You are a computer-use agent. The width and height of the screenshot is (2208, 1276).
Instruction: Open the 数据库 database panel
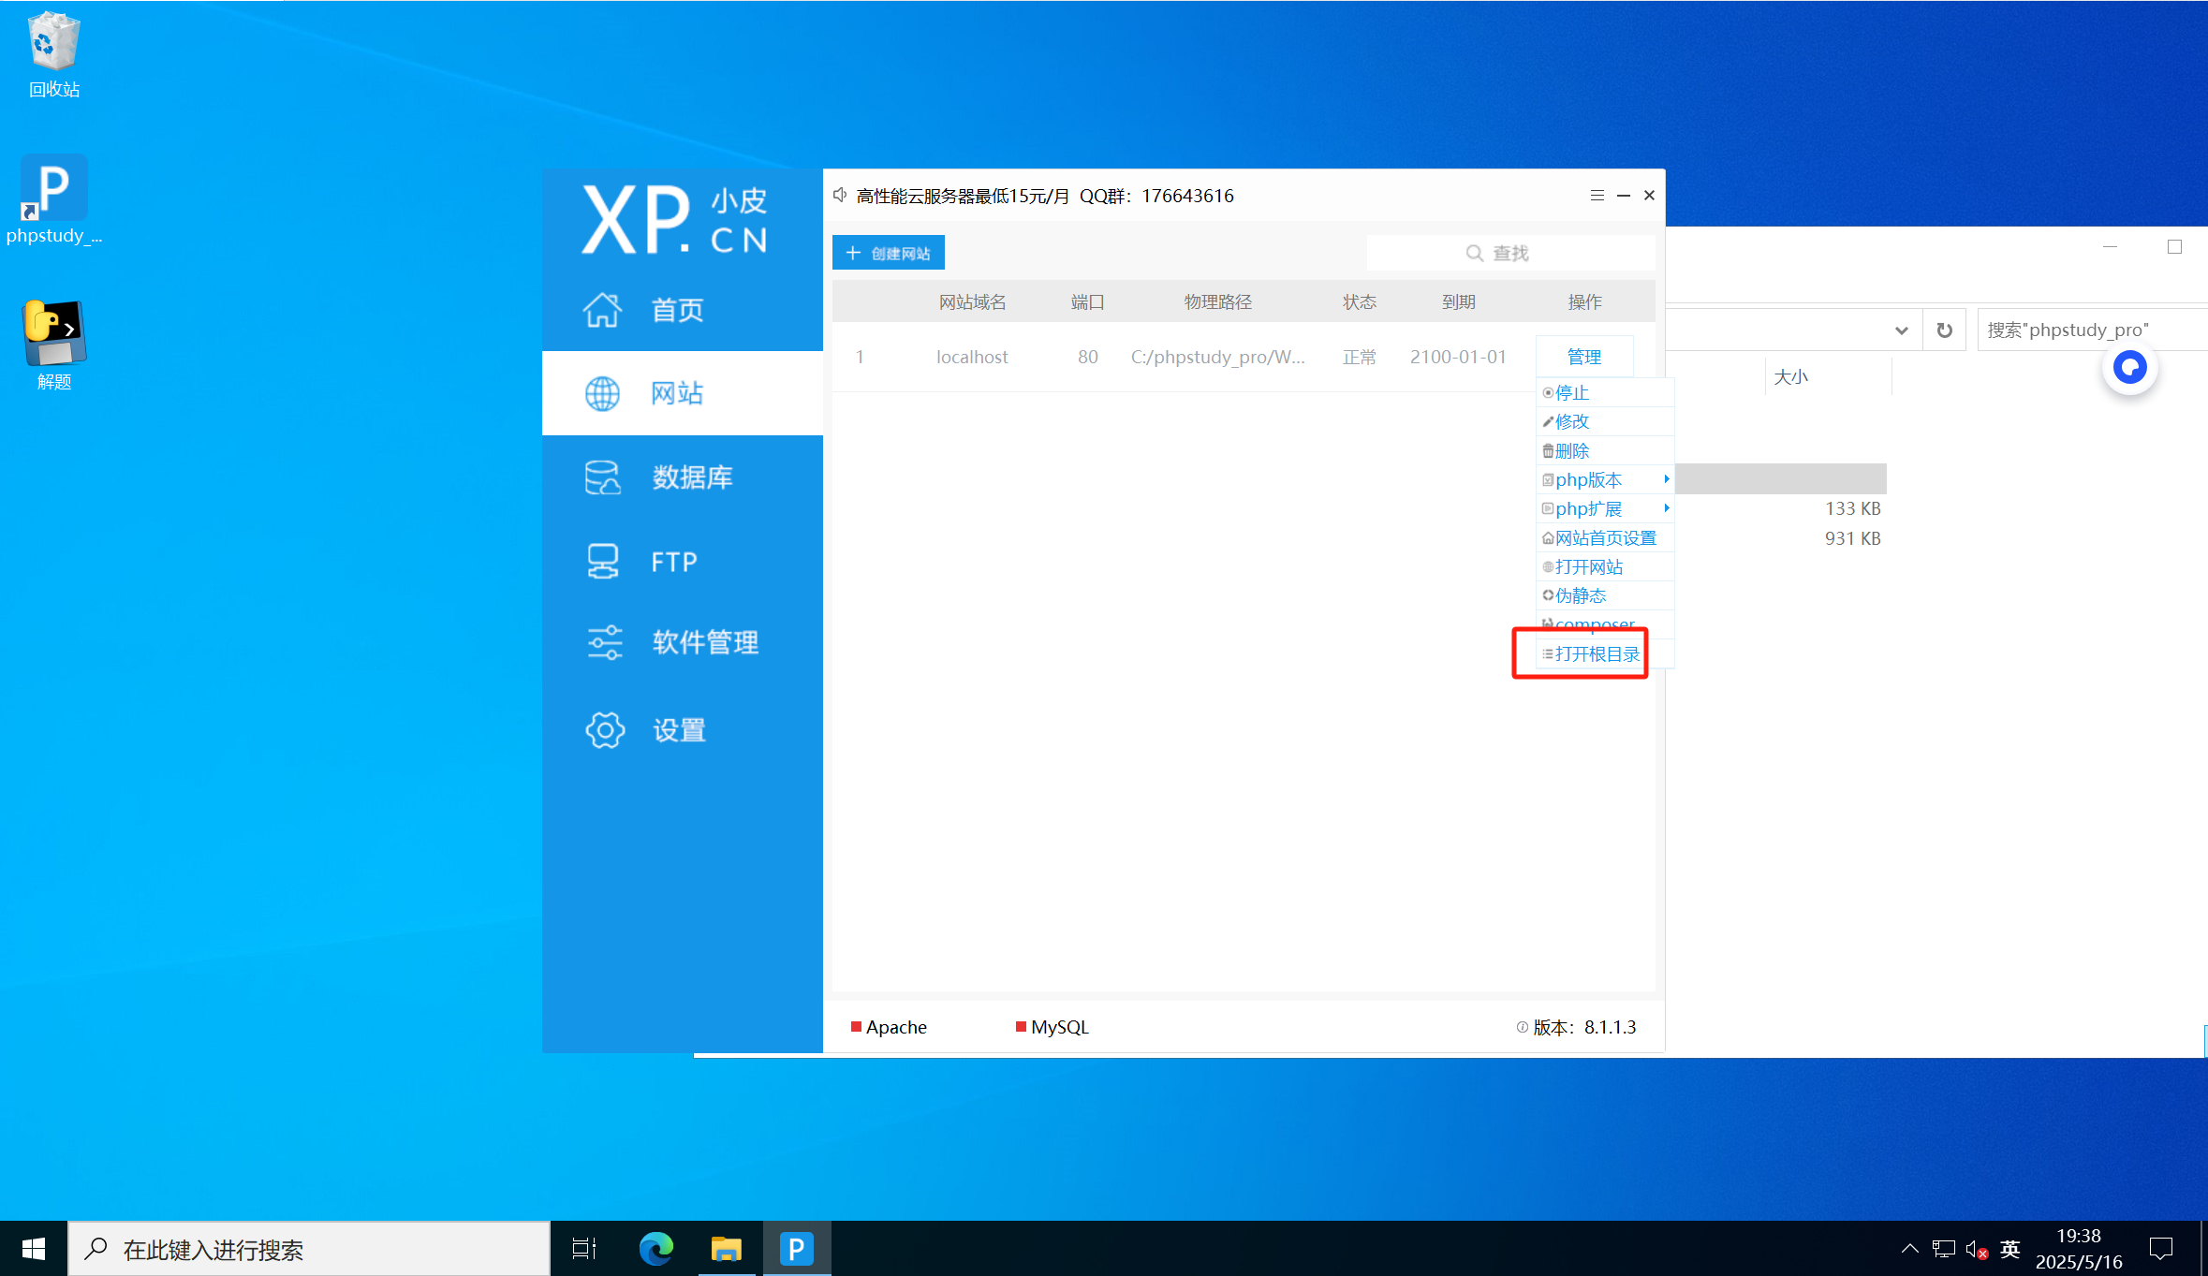click(692, 477)
